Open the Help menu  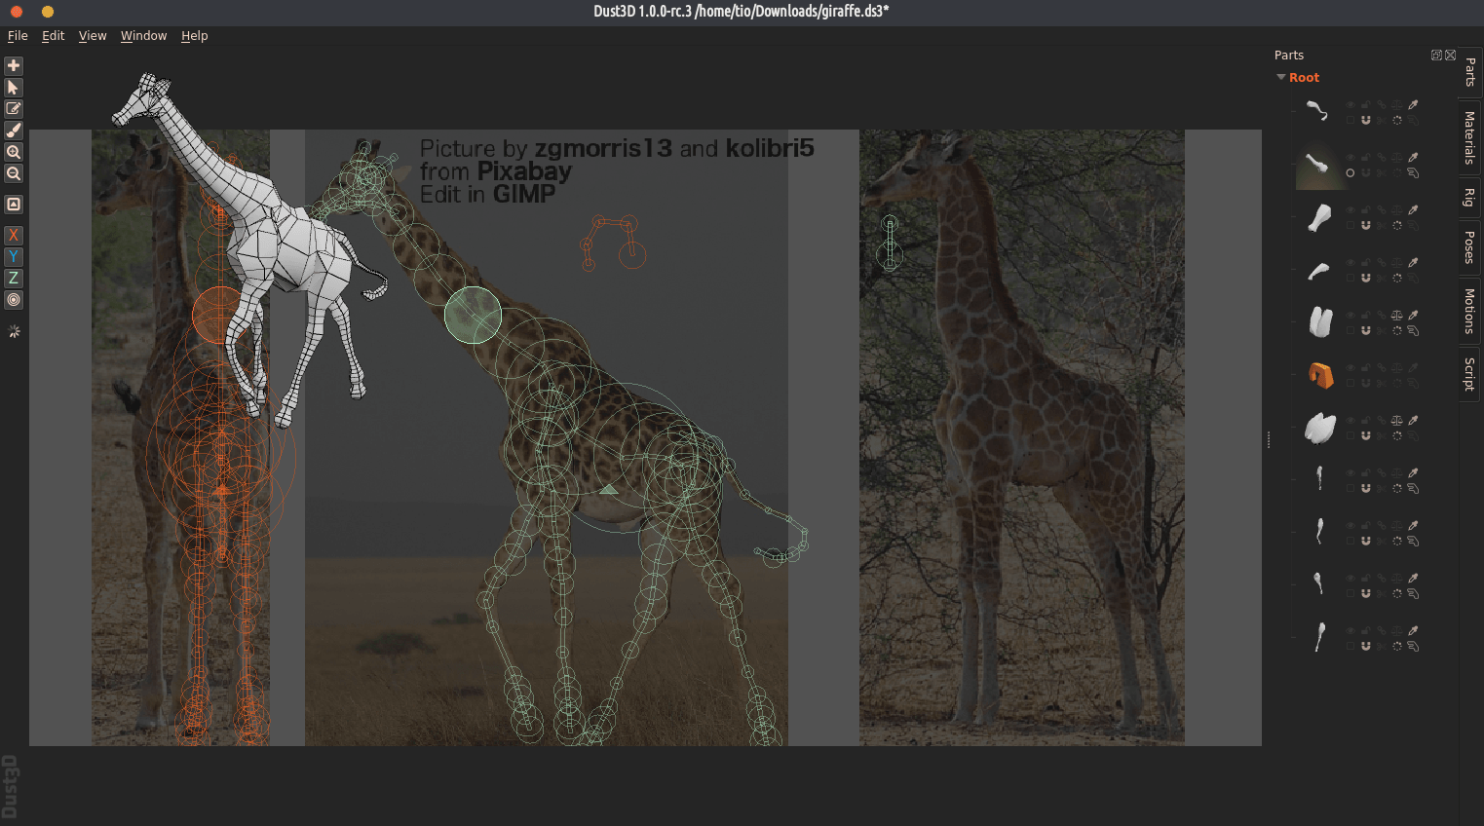tap(194, 35)
